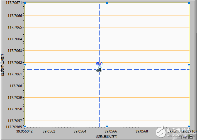
Task: Select X-axis value 39.0564
Action: pyautogui.click(x=80, y=131)
